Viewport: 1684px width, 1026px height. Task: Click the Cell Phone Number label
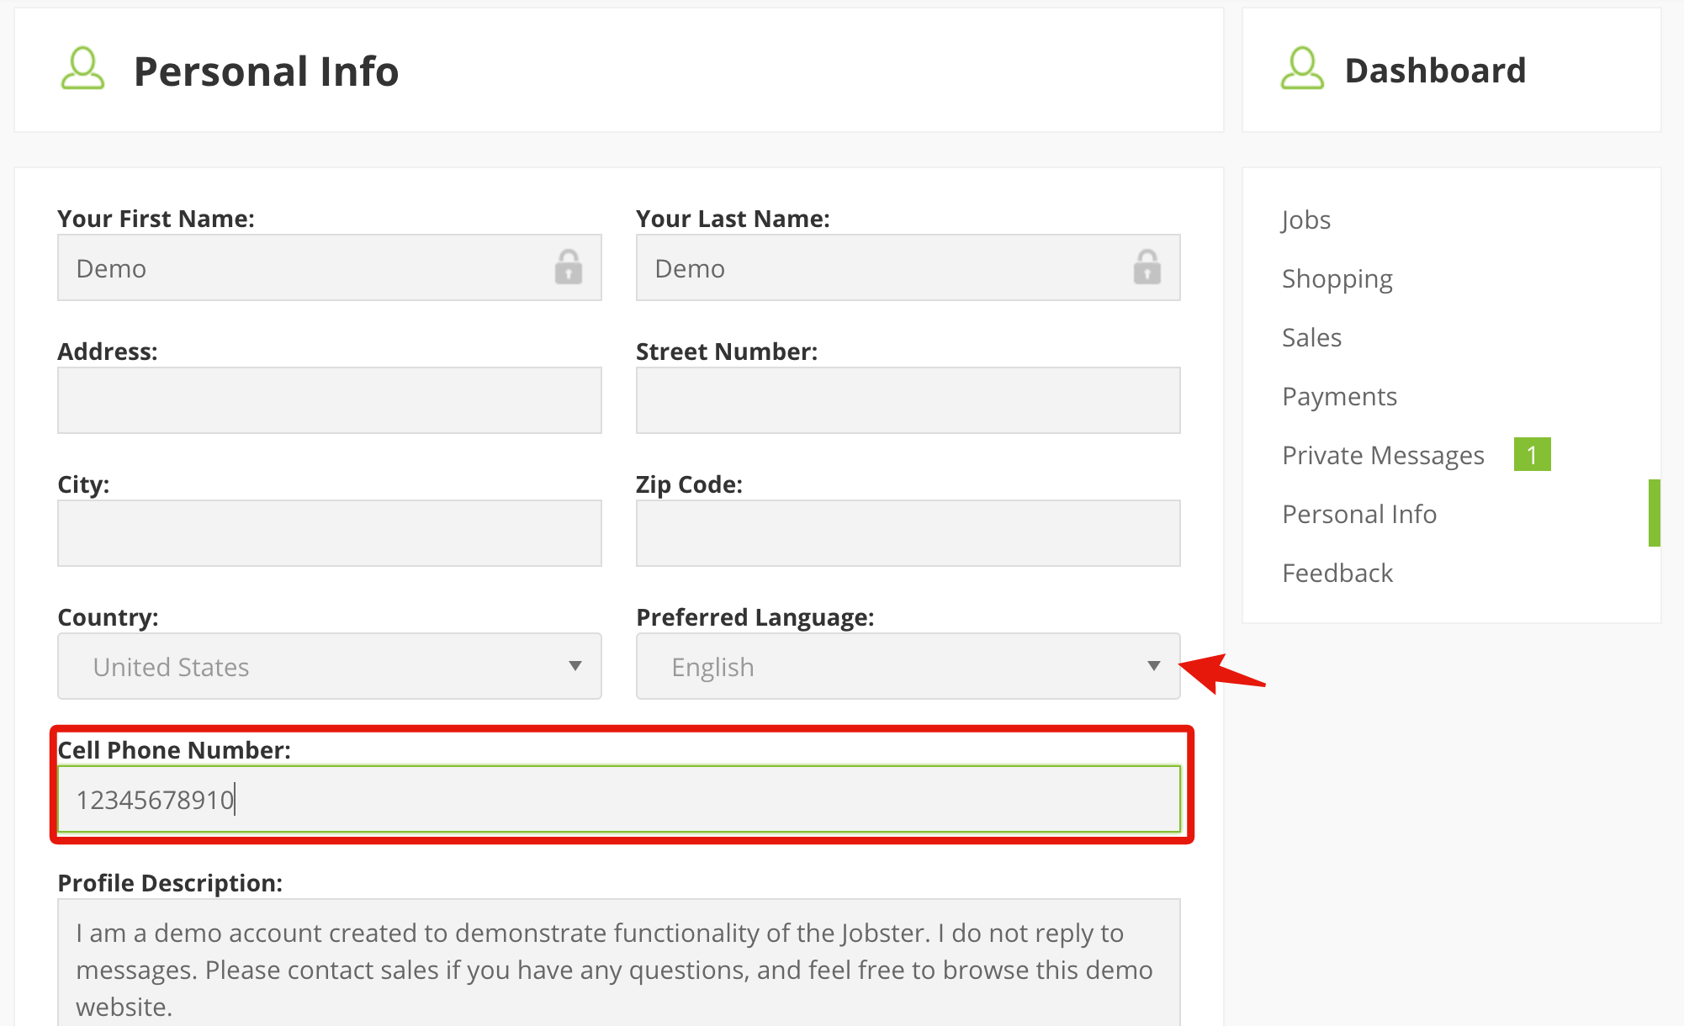tap(174, 750)
